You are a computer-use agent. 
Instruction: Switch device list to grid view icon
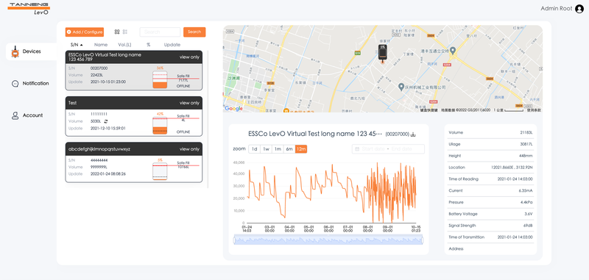point(117,32)
